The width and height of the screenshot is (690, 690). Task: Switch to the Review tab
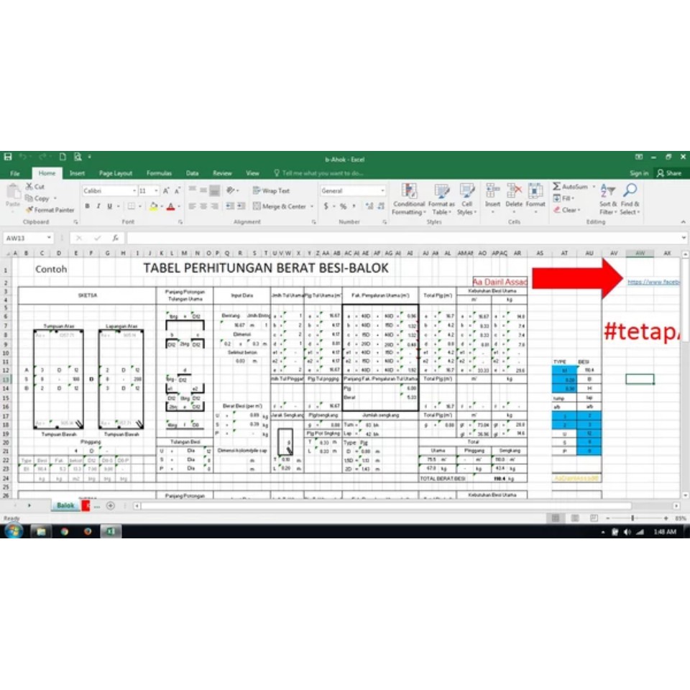tap(222, 173)
